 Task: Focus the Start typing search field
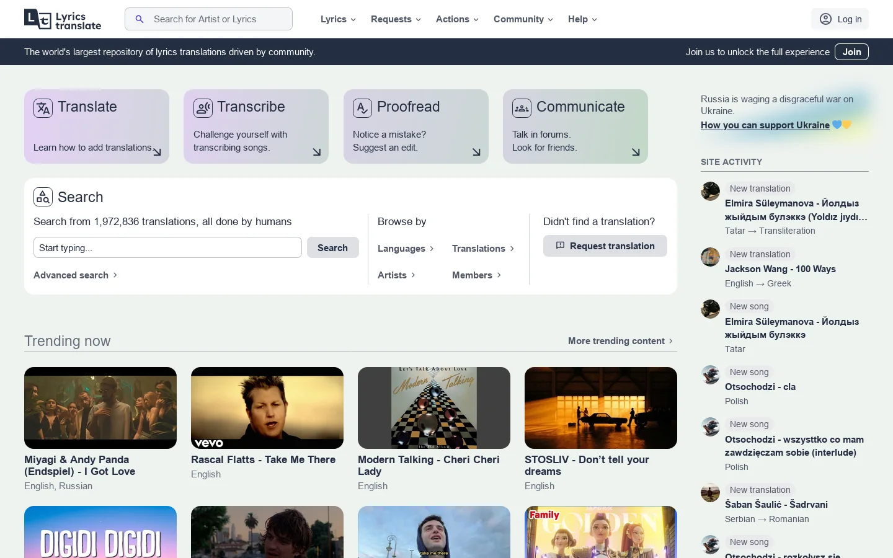(x=167, y=247)
